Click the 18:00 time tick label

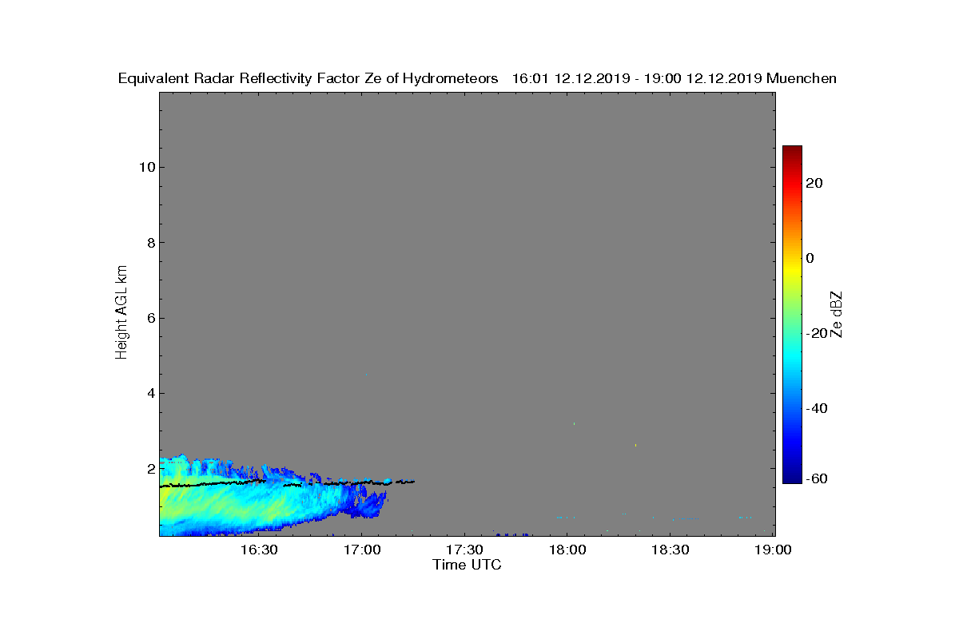(567, 550)
